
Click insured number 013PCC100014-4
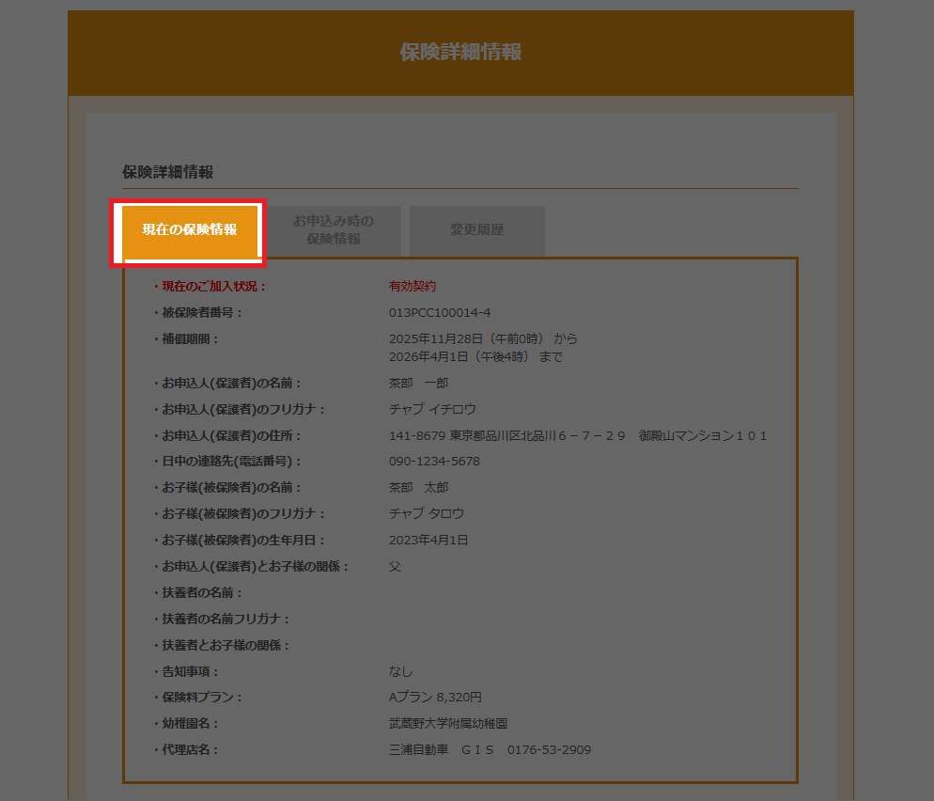tap(440, 313)
